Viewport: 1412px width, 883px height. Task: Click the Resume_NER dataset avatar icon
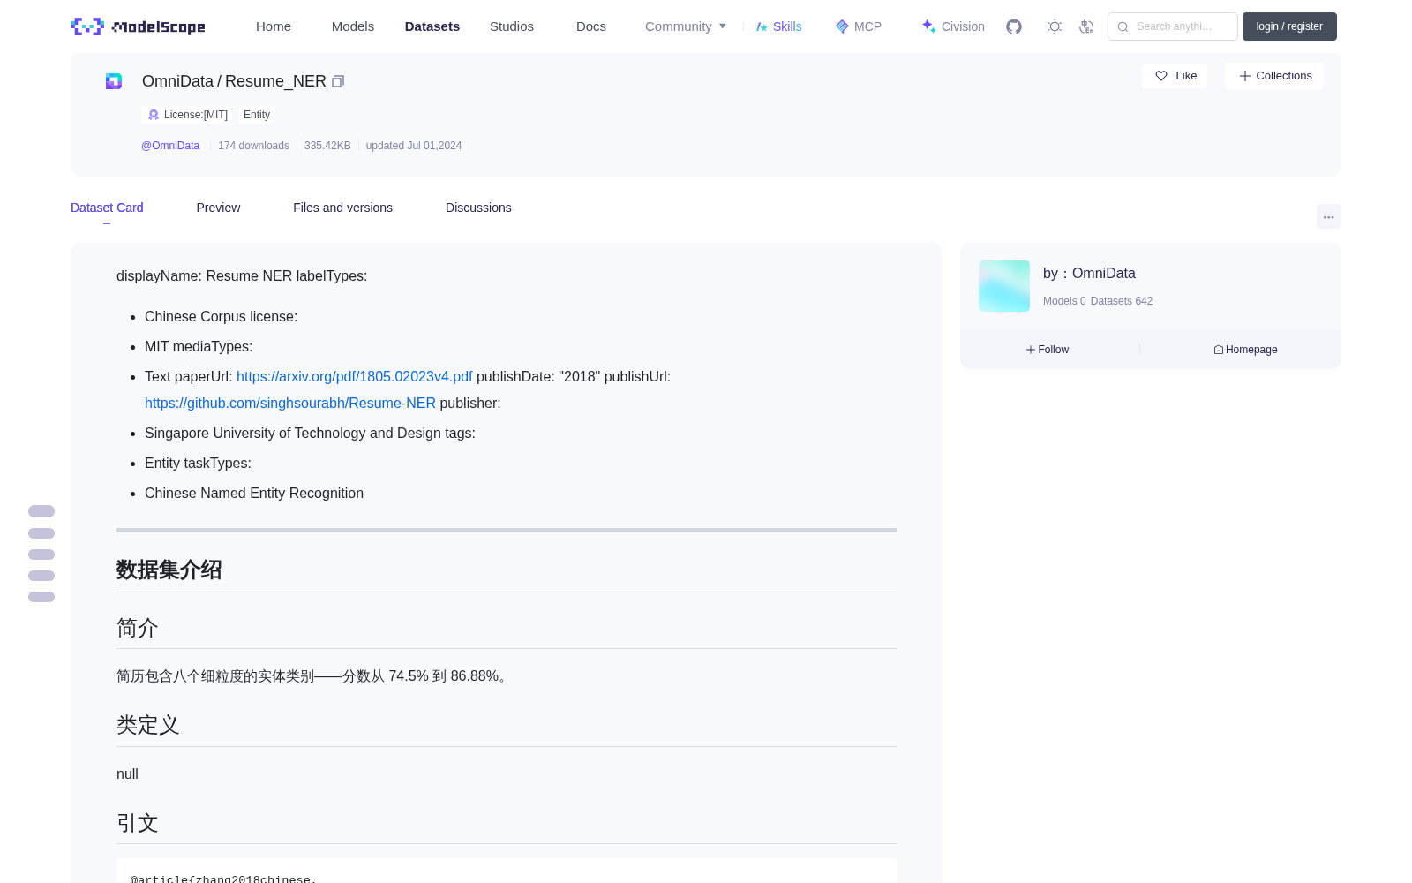tap(114, 81)
